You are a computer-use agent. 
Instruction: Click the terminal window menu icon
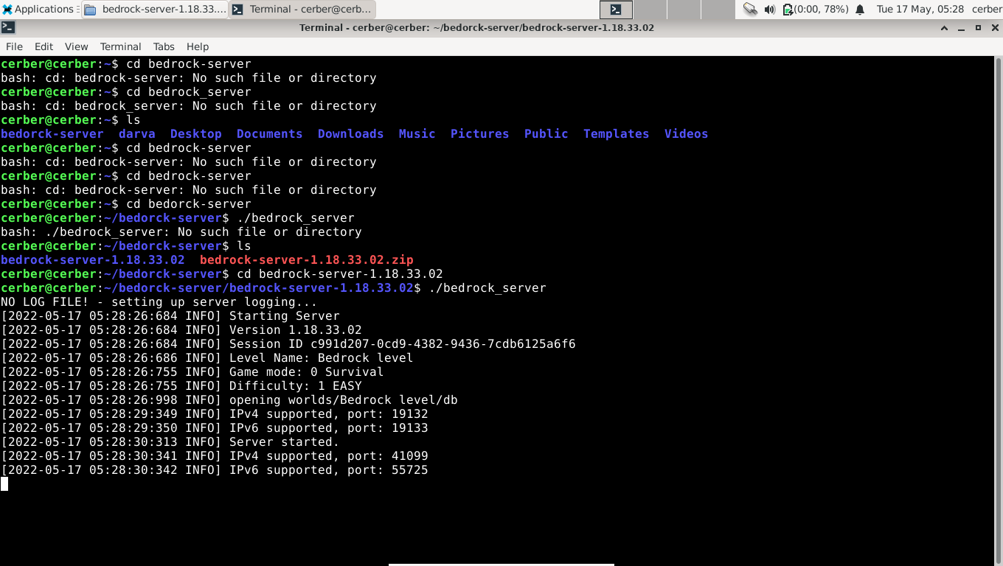7,28
